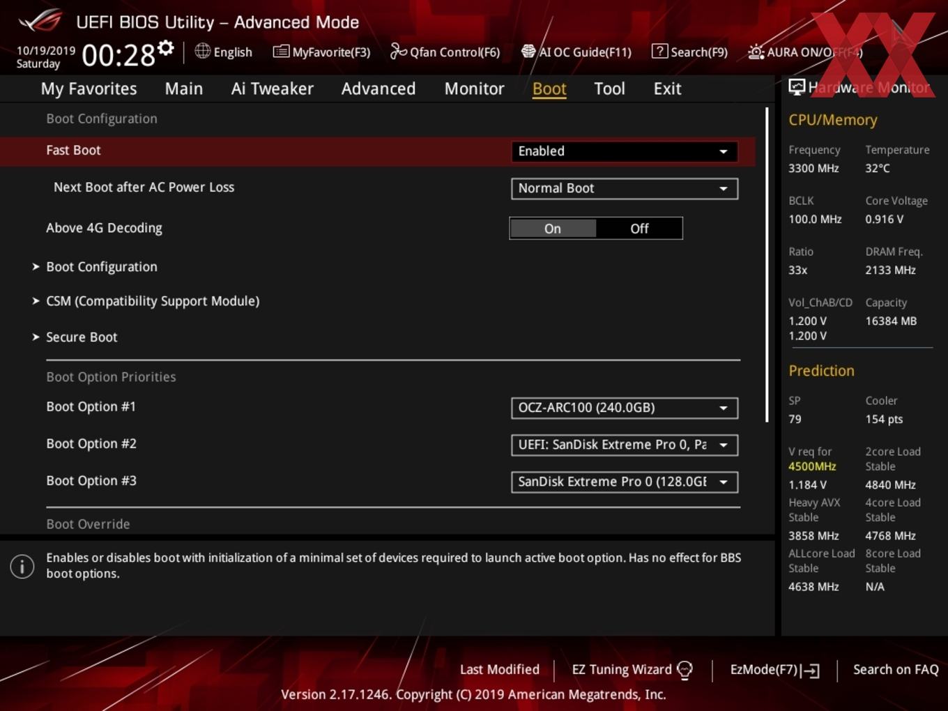Click the 0.916 V core voltage value

(884, 220)
